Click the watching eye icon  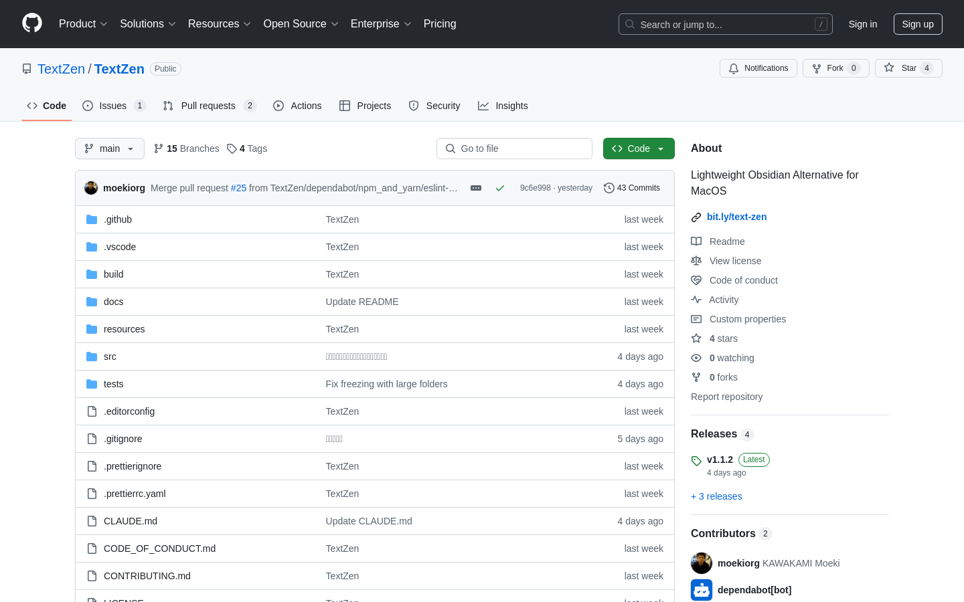coord(696,358)
